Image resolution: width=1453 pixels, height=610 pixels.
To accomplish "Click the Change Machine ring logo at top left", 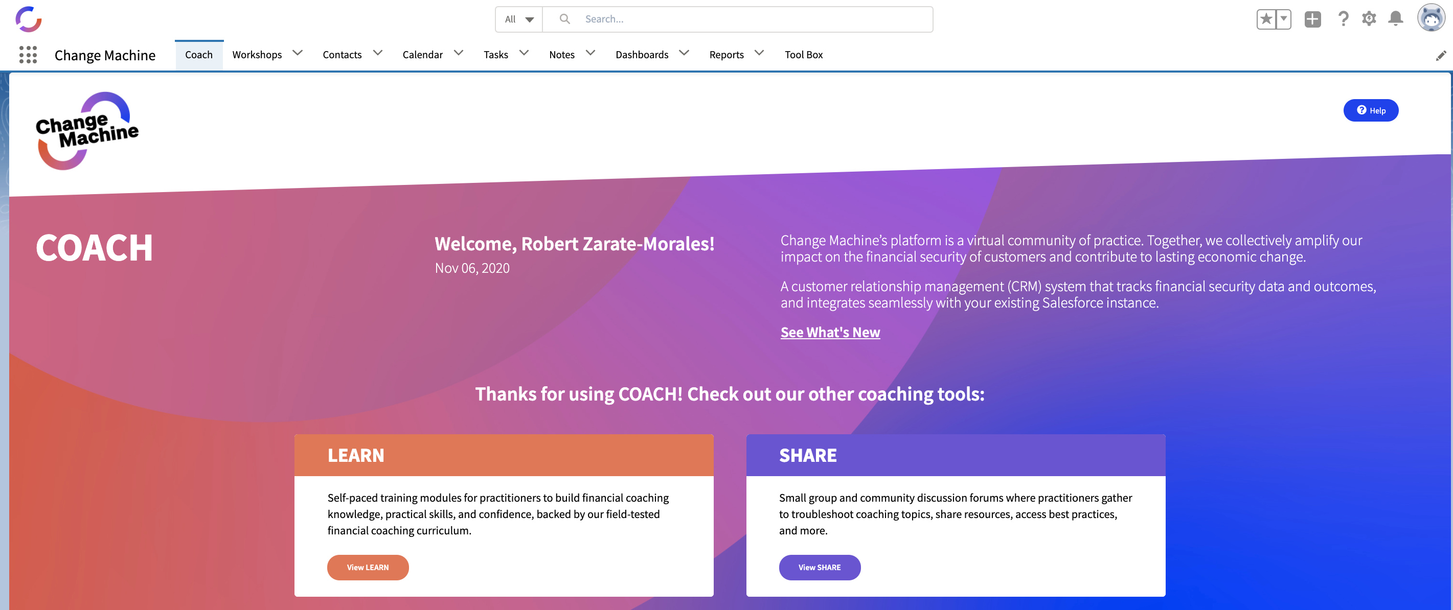I will pos(28,19).
